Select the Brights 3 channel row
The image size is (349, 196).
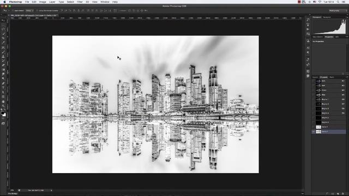click(329, 108)
